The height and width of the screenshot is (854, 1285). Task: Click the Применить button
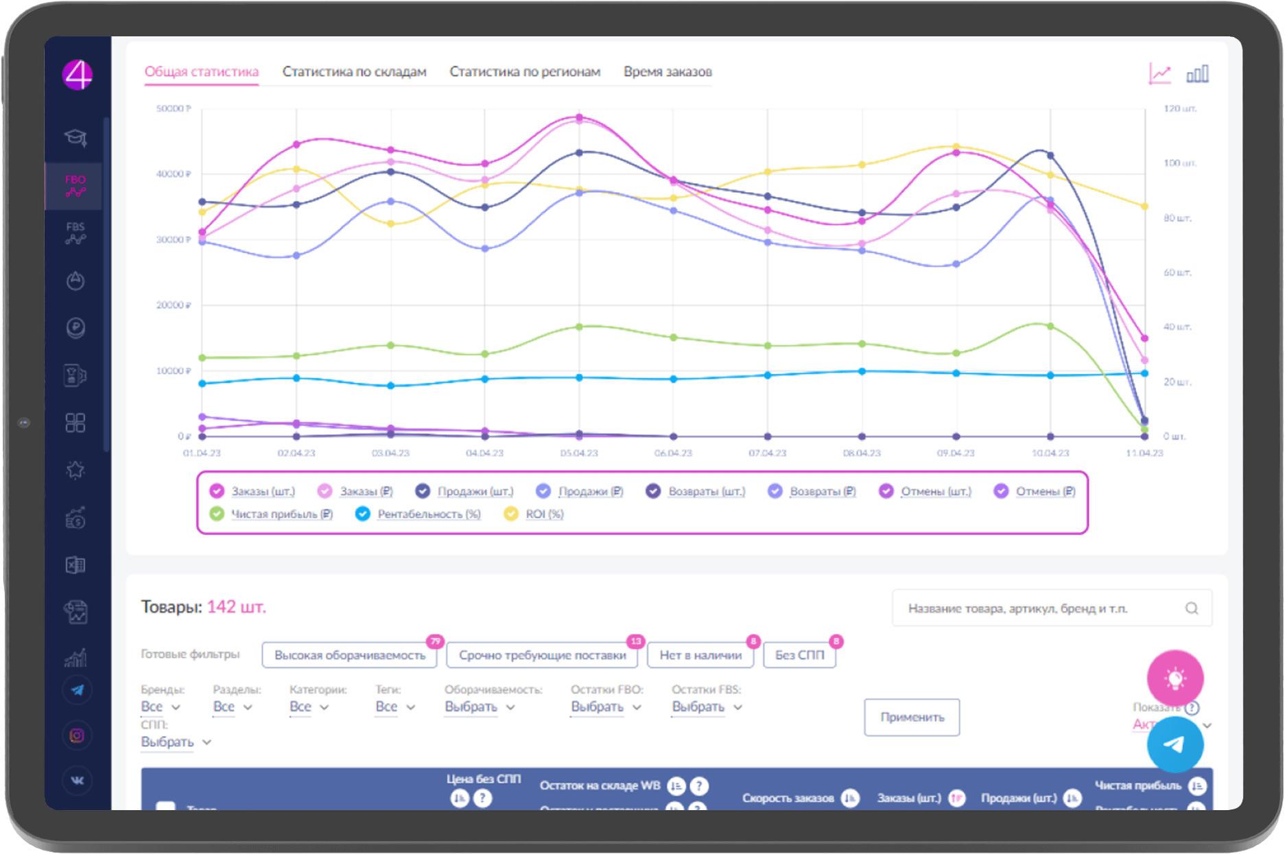pos(911,717)
